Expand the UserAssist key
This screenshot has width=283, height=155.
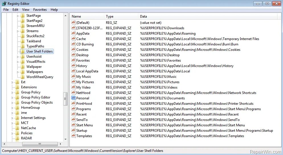tap(18, 57)
